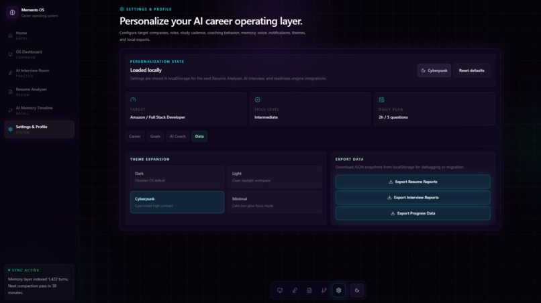The width and height of the screenshot is (541, 303).
Task: Click the bottom dock interview pen icon
Action: pyautogui.click(x=295, y=290)
